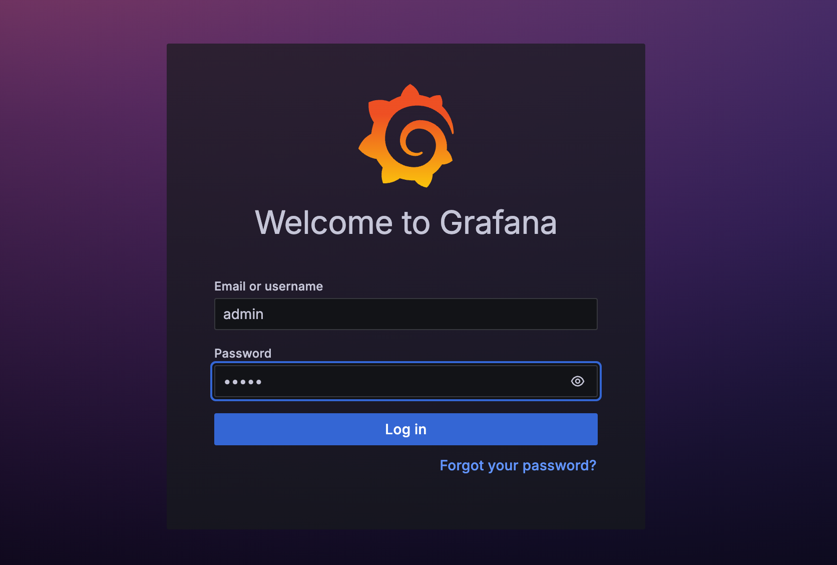The height and width of the screenshot is (565, 837).
Task: Click the Email or username label
Action: pyautogui.click(x=268, y=286)
